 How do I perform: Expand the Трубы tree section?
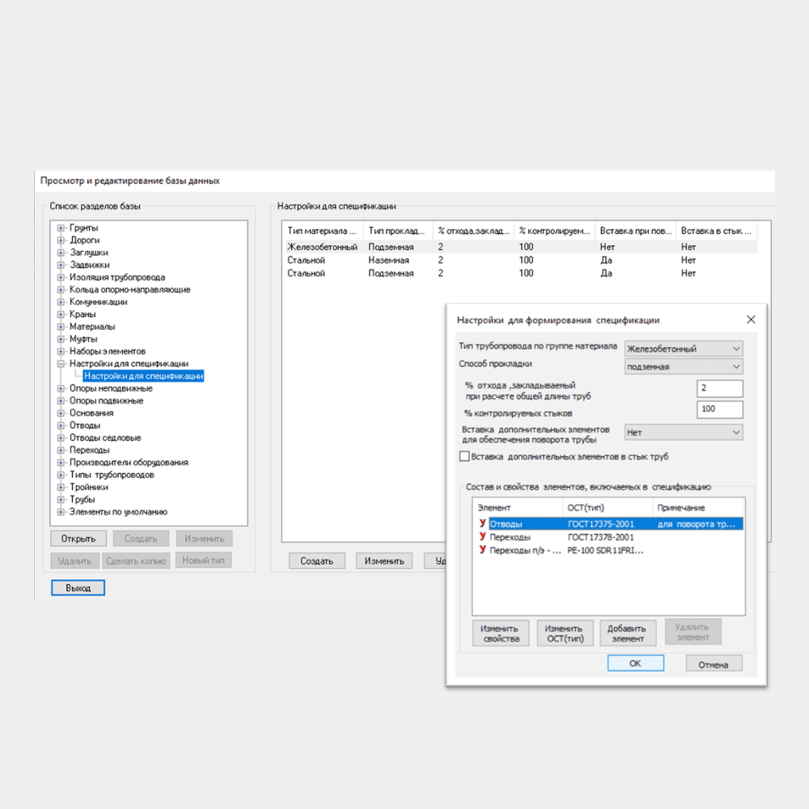61,500
